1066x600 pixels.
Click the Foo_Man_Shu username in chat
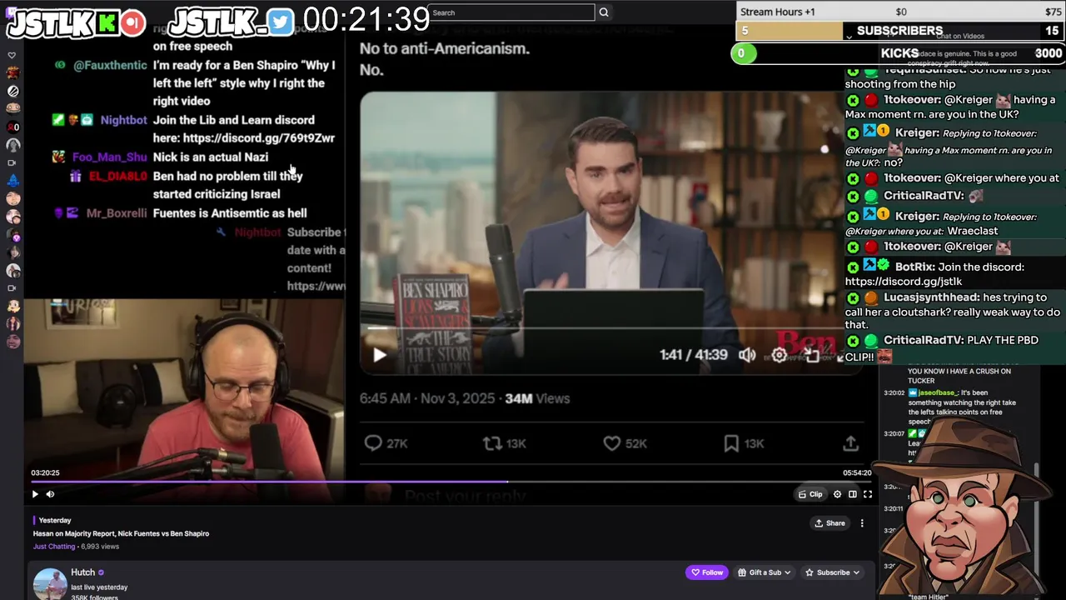coord(110,157)
